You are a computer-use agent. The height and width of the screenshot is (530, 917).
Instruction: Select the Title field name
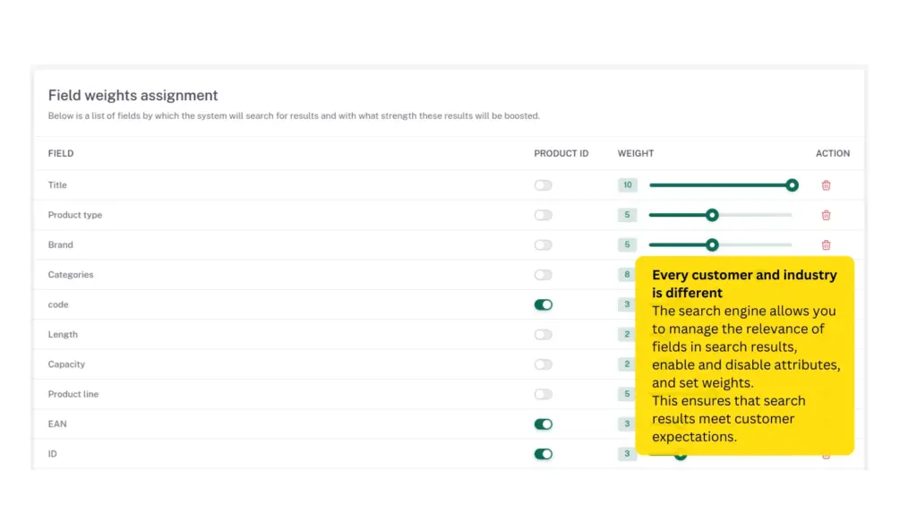[x=57, y=185]
